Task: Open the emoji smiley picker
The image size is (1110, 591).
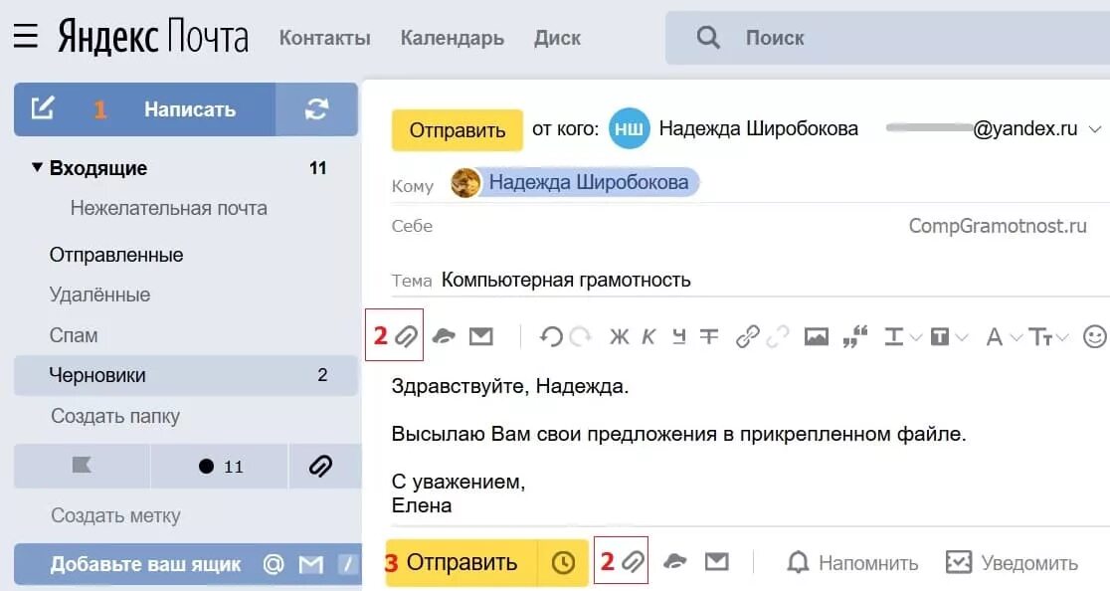Action: [1094, 337]
